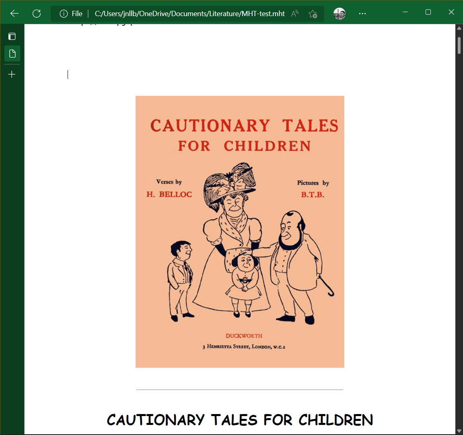The width and height of the screenshot is (463, 435).
Task: Reload the MHT-test page
Action: [x=37, y=14]
